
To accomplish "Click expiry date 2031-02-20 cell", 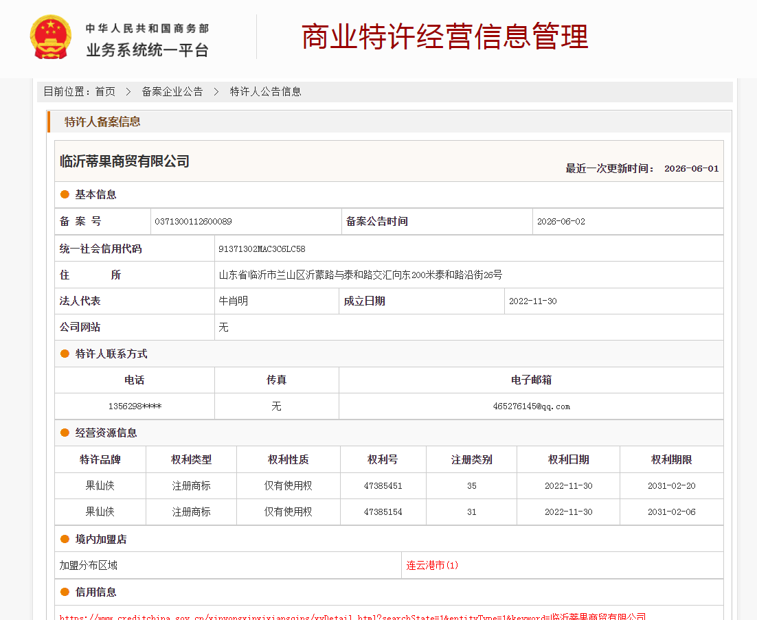I will pos(672,486).
